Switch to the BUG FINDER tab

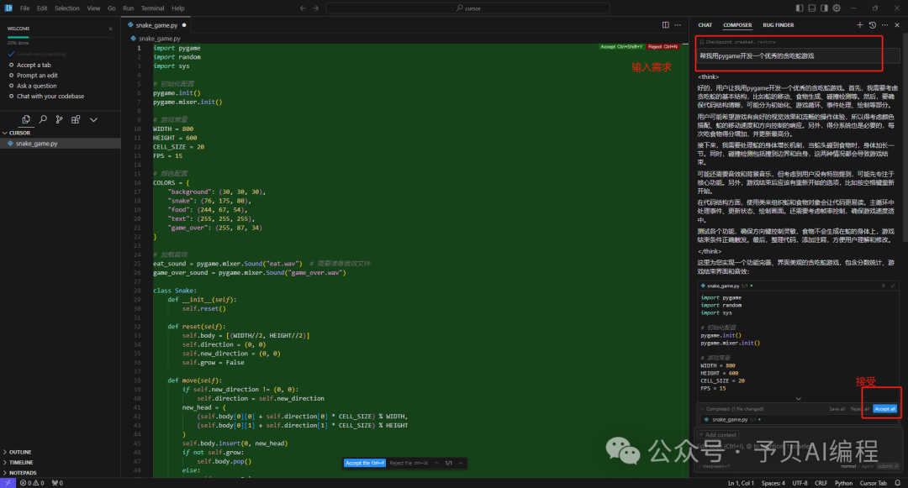click(779, 25)
